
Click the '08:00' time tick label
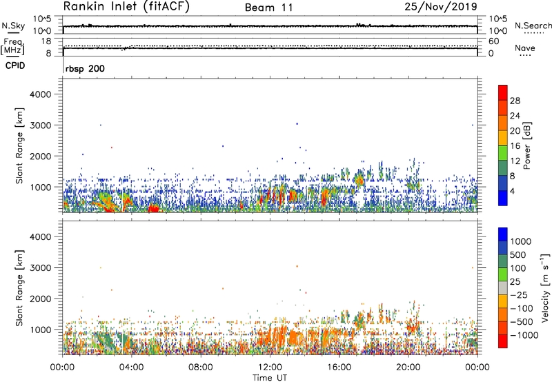tap(201, 368)
